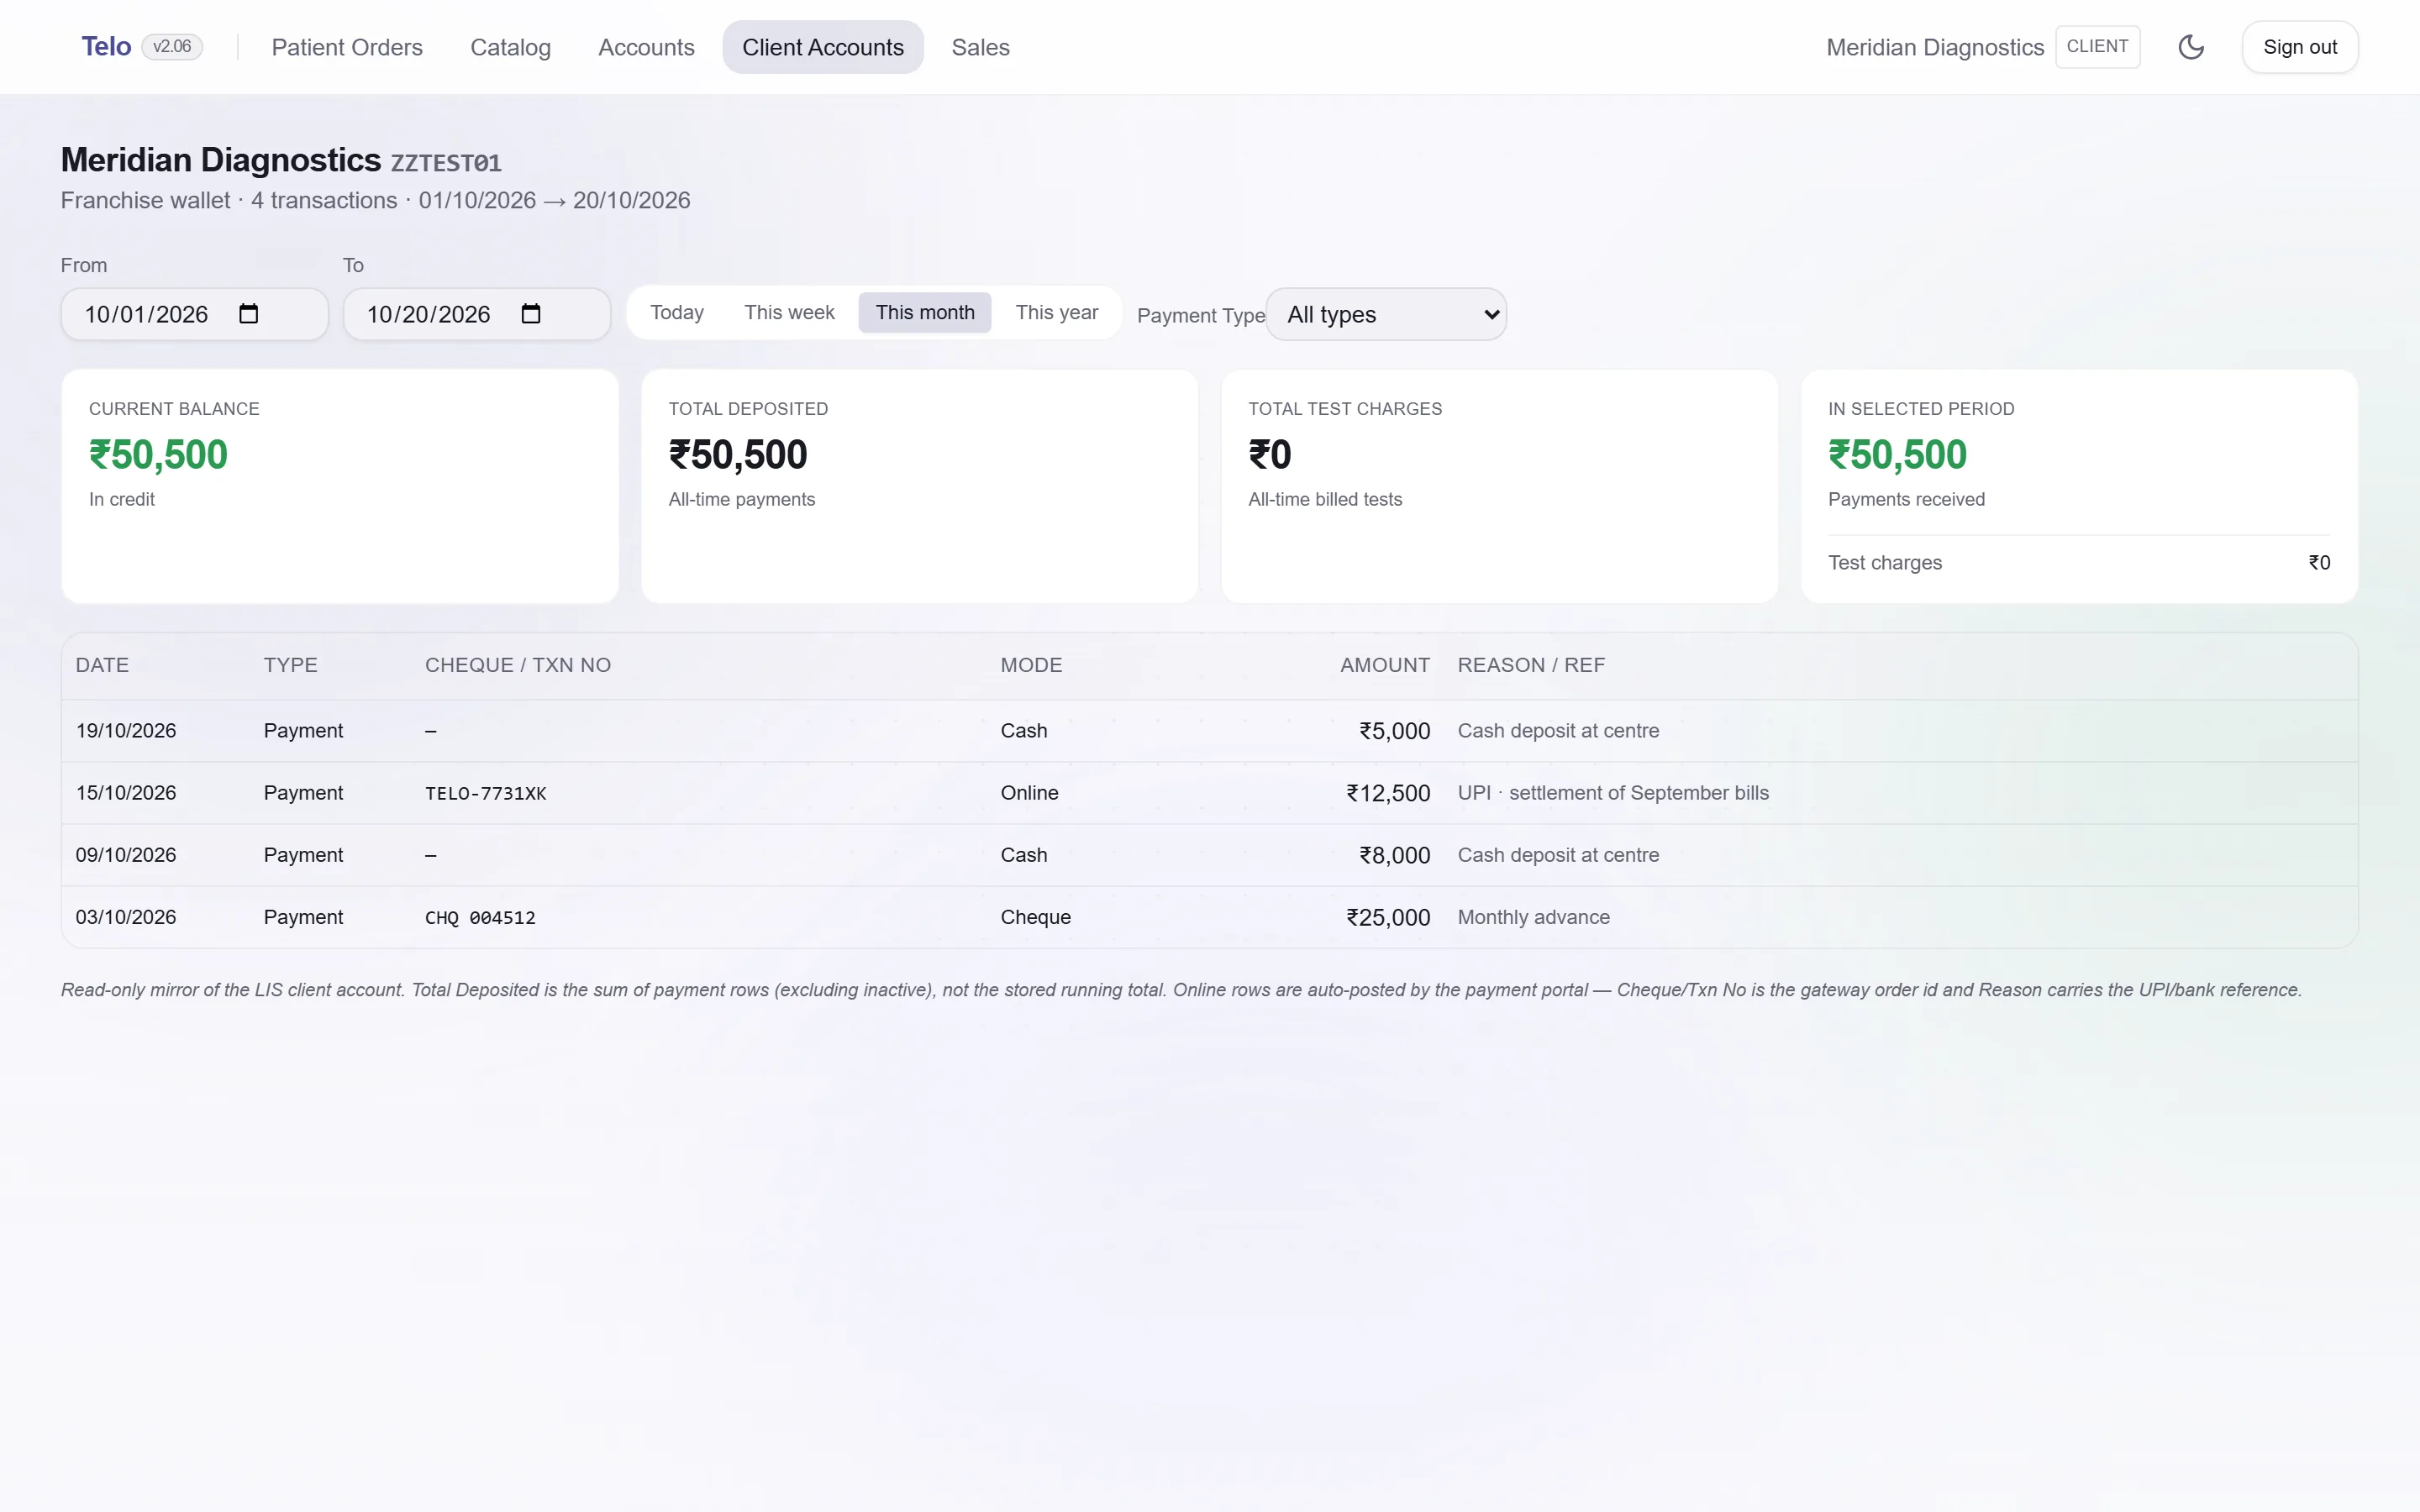
Task: Select the This year range filter
Action: point(1056,313)
